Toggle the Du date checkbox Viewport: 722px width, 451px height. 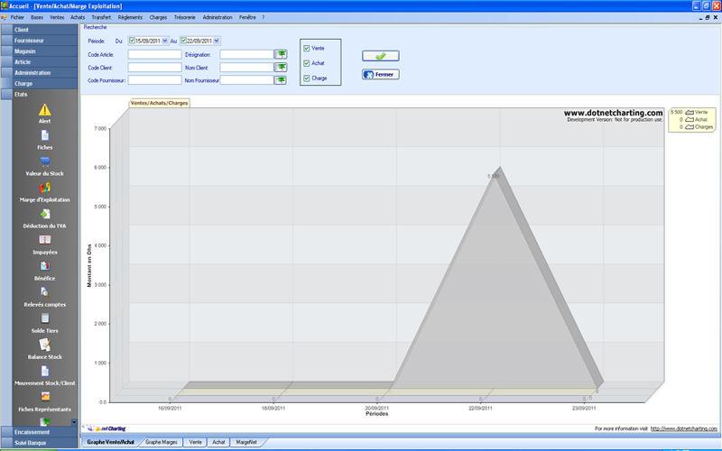[x=132, y=41]
